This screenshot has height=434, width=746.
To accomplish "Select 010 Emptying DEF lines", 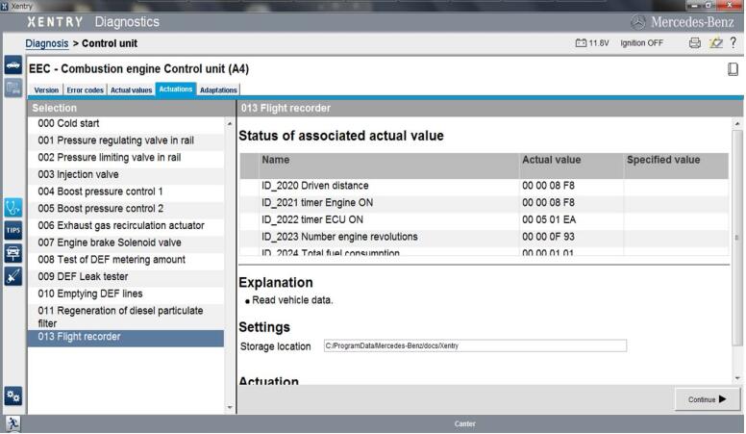I will [126, 294].
